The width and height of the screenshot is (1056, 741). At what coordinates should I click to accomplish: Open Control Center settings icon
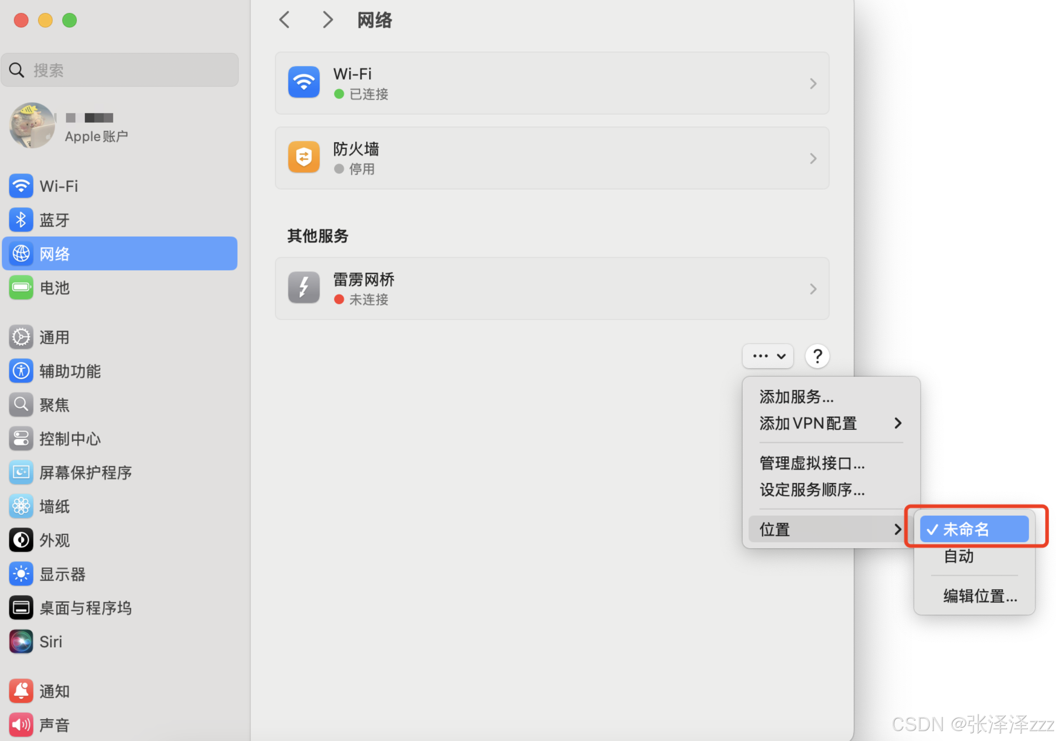pos(21,439)
